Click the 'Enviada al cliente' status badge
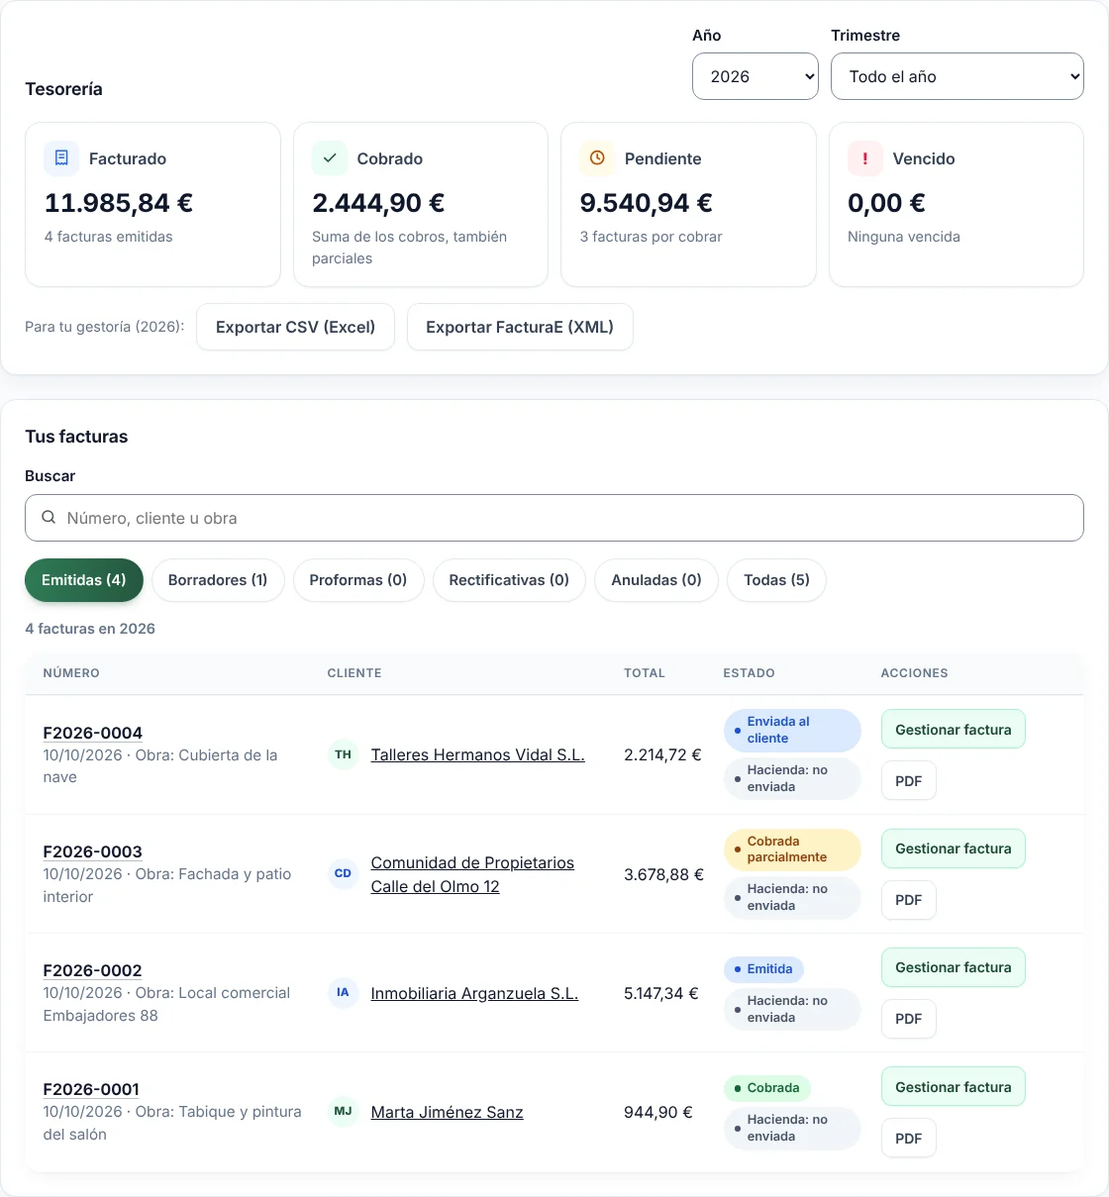The width and height of the screenshot is (1109, 1197). (792, 730)
